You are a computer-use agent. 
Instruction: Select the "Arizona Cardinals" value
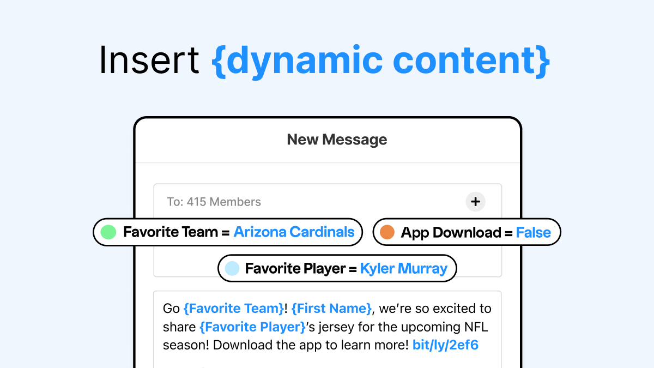[x=294, y=232]
